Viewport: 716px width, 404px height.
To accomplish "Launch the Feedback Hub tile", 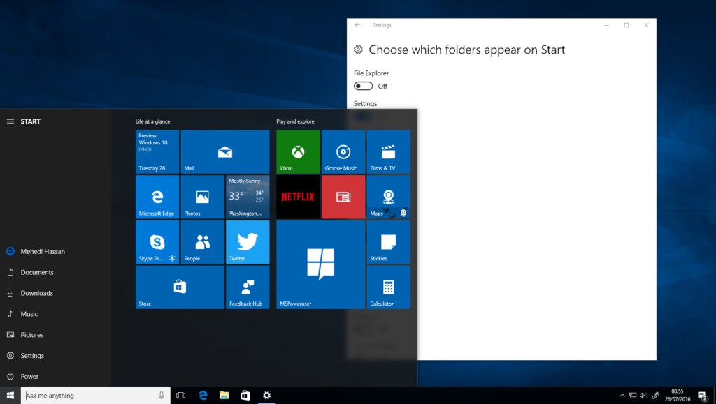I will pyautogui.click(x=248, y=287).
